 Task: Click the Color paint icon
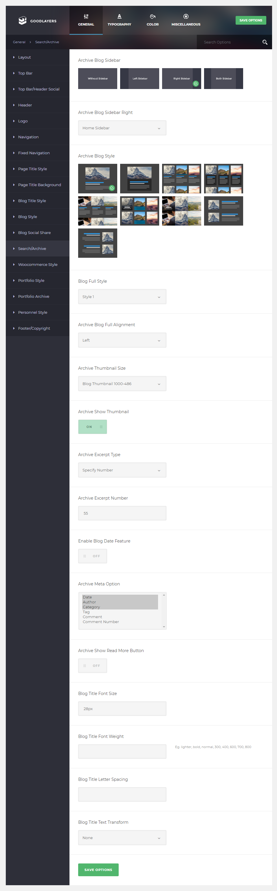[x=153, y=17]
